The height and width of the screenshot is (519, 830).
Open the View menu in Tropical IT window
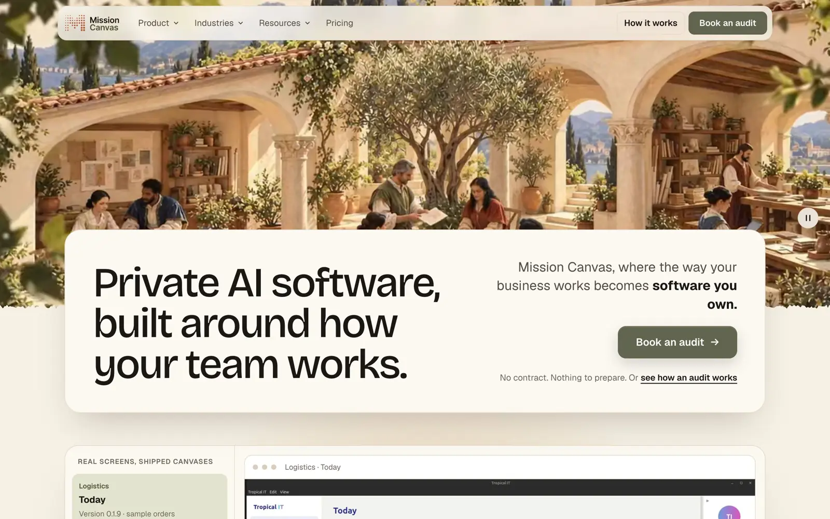(284, 492)
